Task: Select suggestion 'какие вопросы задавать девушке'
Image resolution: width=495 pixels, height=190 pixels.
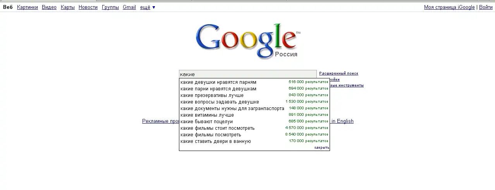Action: click(220, 102)
